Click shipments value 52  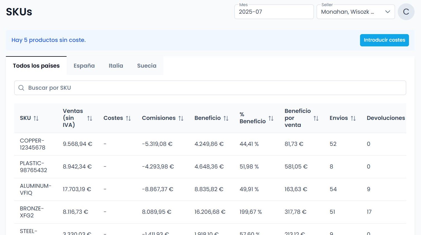333,144
